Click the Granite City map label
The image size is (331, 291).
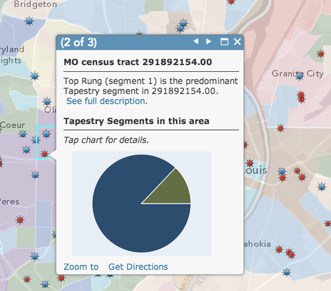(x=298, y=74)
